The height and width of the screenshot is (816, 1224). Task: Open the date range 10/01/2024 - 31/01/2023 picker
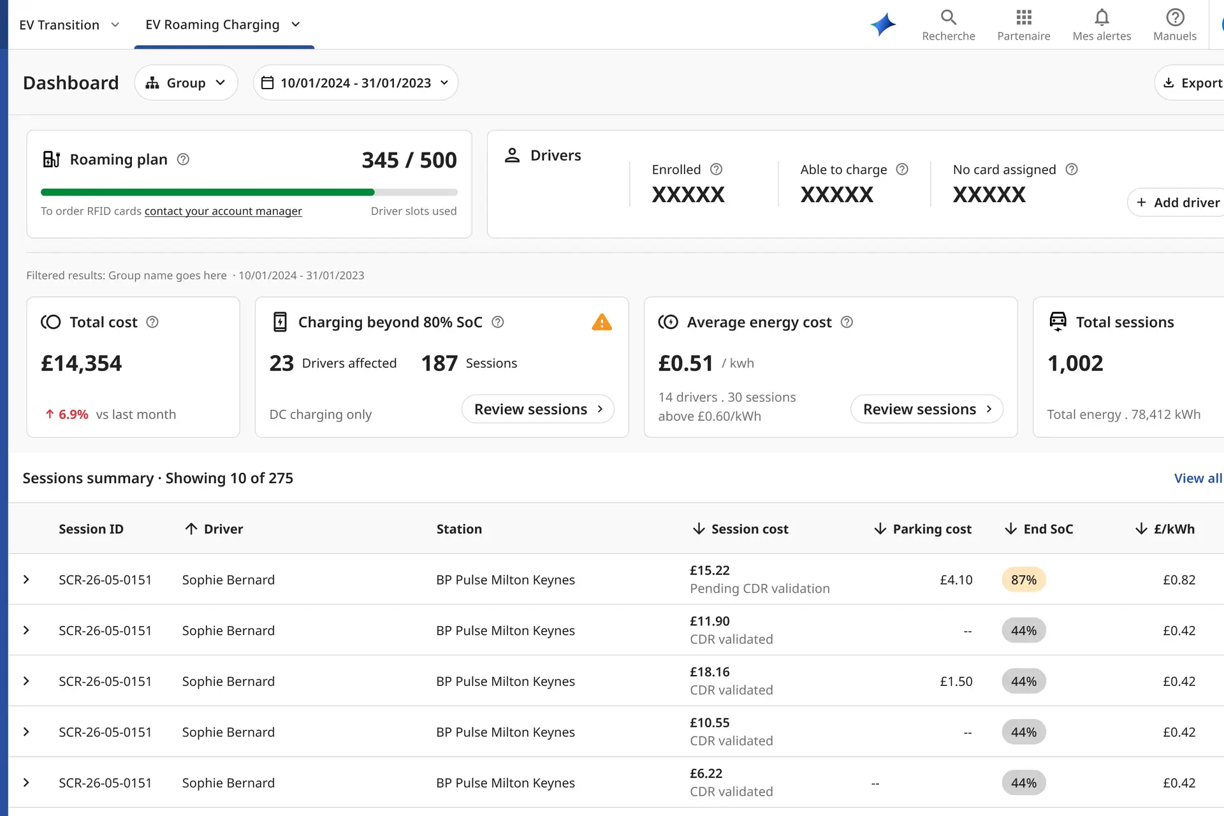click(x=356, y=83)
